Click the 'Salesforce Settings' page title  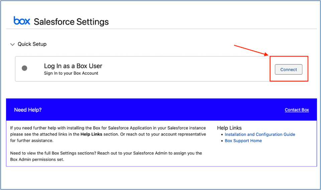pyautogui.click(x=71, y=22)
